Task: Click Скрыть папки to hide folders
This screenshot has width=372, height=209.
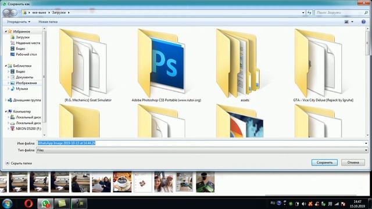Action: pyautogui.click(x=19, y=163)
